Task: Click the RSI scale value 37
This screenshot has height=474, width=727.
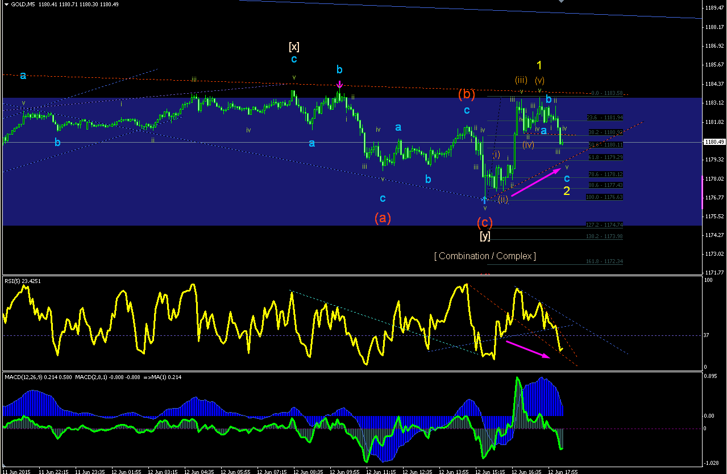Action: pos(707,335)
